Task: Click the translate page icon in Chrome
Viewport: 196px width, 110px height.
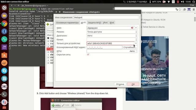Action: click(x=177, y=9)
